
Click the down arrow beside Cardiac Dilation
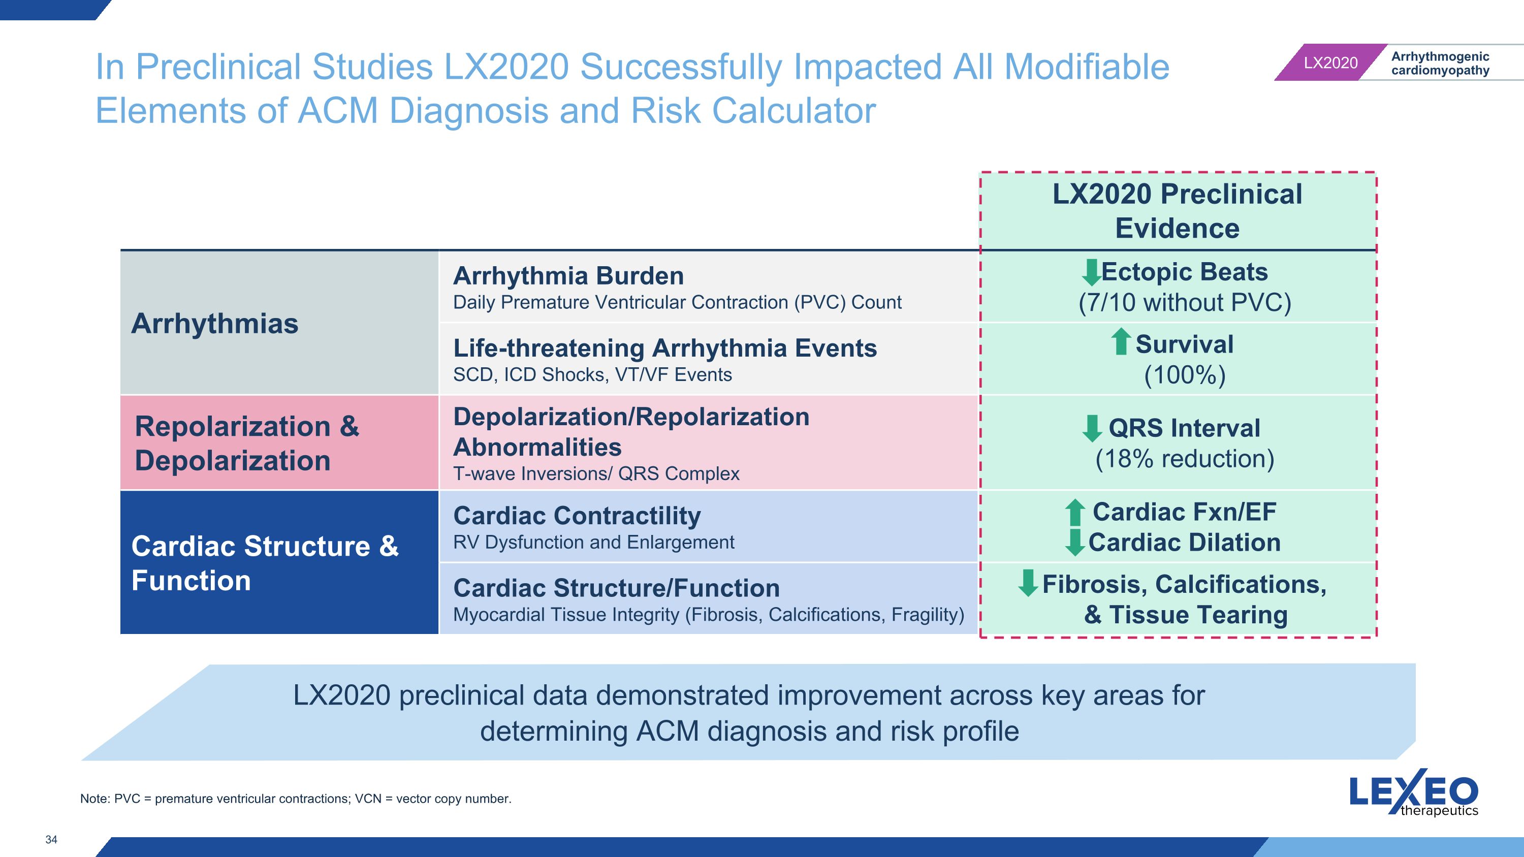click(x=1075, y=543)
